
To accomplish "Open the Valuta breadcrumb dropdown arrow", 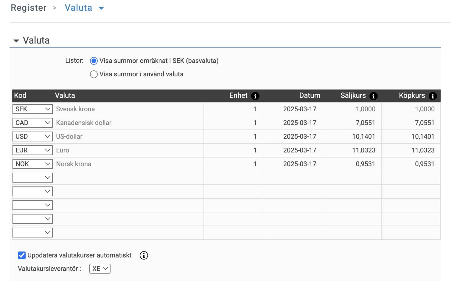I will tap(101, 8).
